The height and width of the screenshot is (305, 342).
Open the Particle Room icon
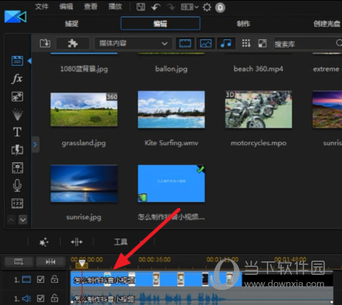17,114
